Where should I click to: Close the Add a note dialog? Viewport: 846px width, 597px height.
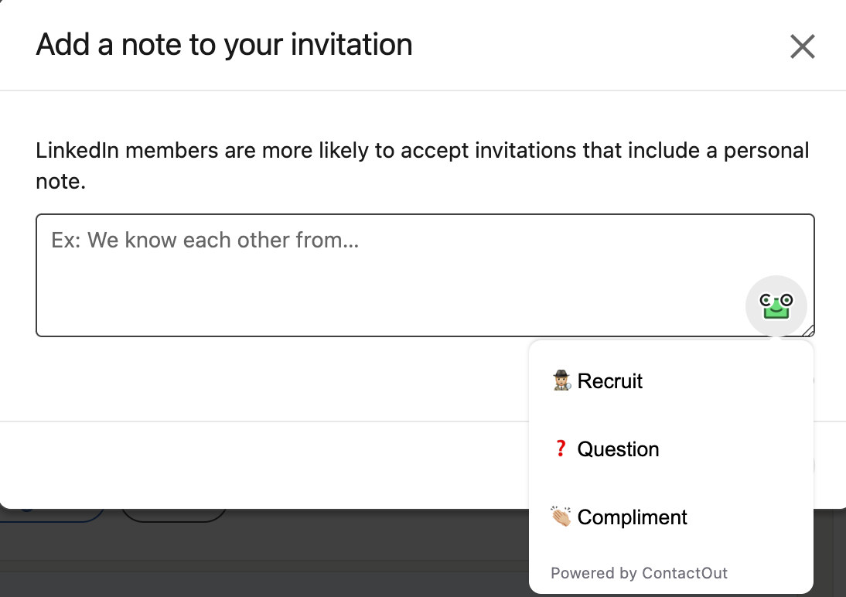[x=802, y=47]
